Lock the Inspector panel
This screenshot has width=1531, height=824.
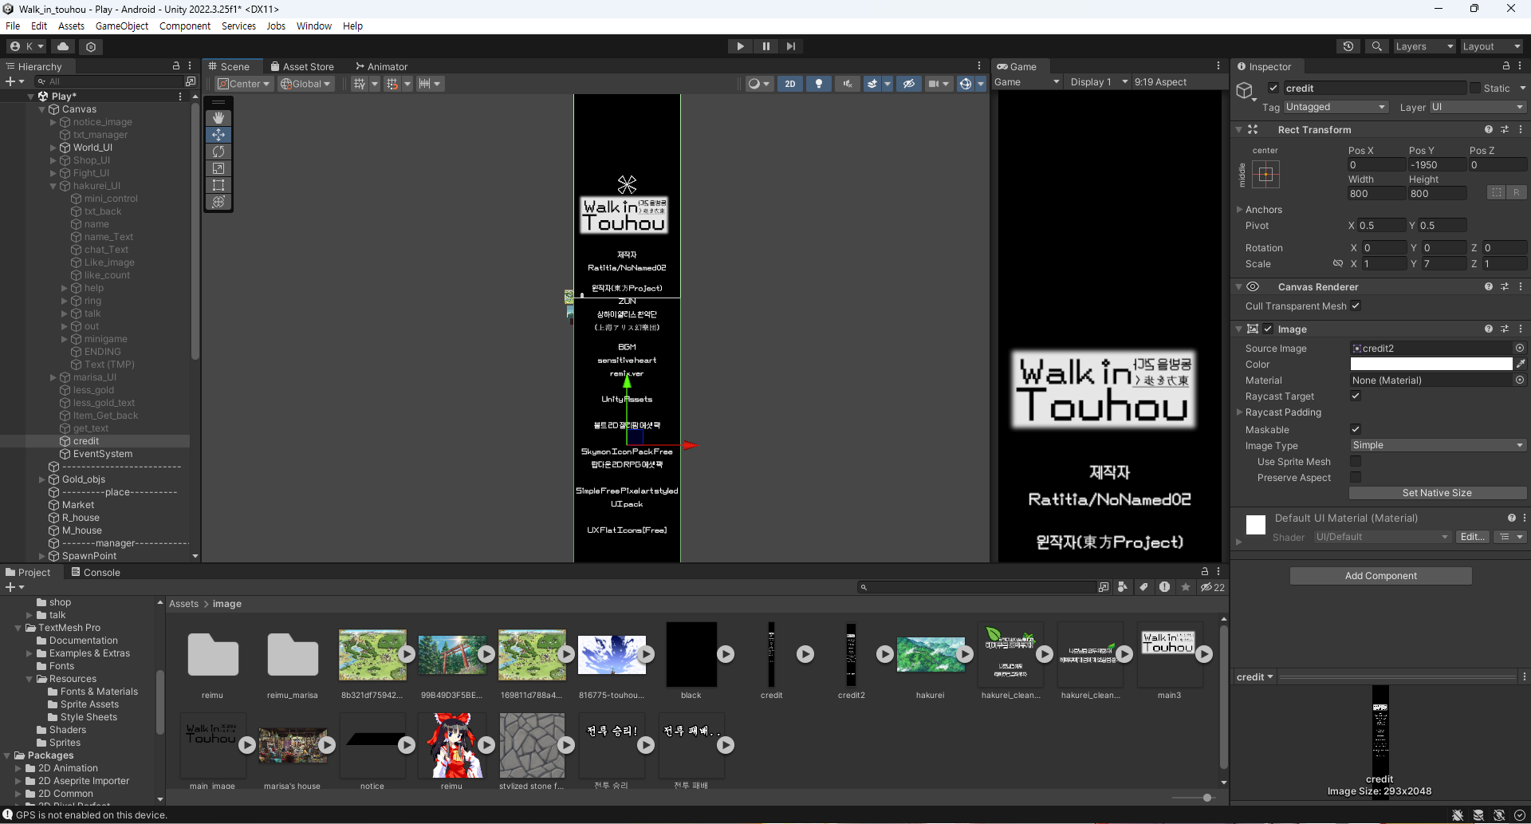1506,66
